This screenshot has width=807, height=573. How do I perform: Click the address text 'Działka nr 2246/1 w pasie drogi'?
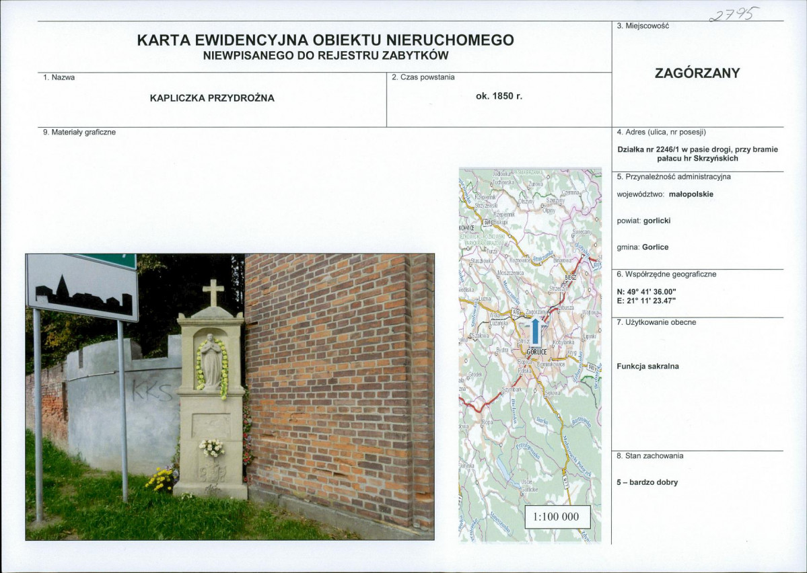click(x=673, y=150)
